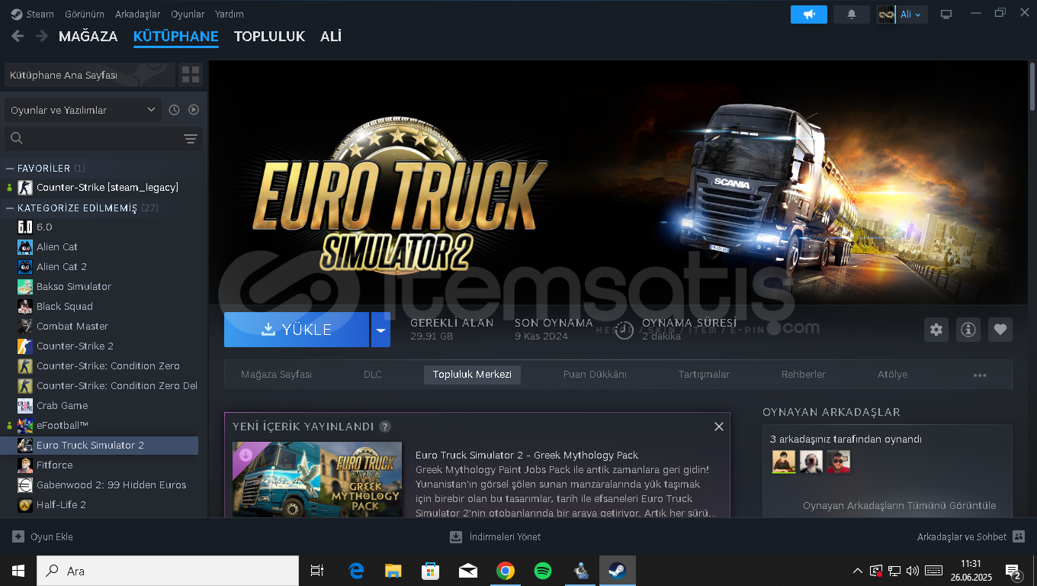Open Mağaza Sayfası link
This screenshot has width=1037, height=586.
pyautogui.click(x=276, y=375)
